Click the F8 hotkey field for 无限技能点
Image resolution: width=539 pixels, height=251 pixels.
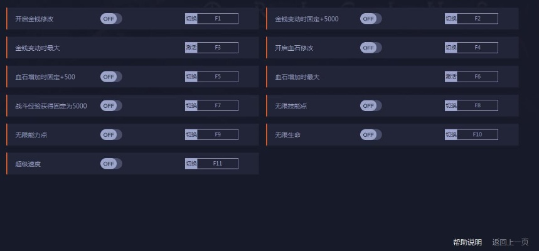(x=478, y=105)
